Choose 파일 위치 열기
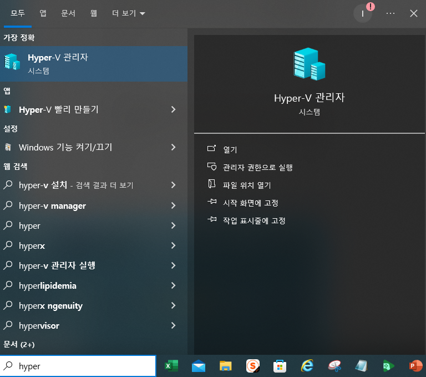 tap(247, 185)
